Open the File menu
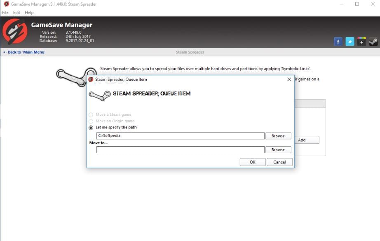The width and height of the screenshot is (380, 241). pos(5,13)
